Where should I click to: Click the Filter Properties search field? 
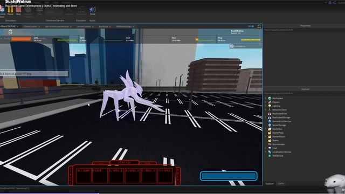pos(304,30)
